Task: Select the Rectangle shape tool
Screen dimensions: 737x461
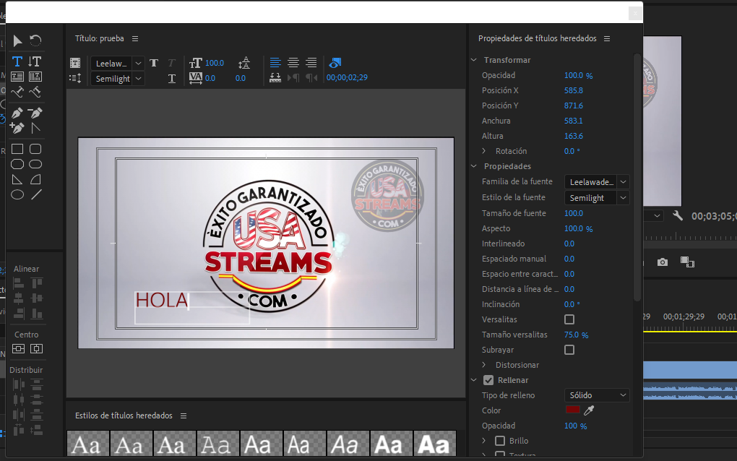Action: (x=17, y=149)
